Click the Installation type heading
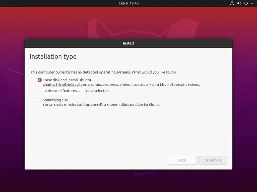 coord(53,57)
